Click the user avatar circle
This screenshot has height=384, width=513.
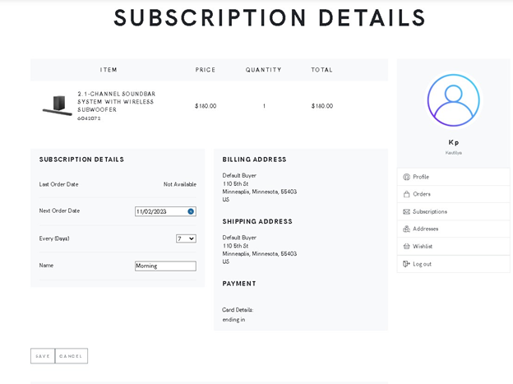pyautogui.click(x=454, y=100)
